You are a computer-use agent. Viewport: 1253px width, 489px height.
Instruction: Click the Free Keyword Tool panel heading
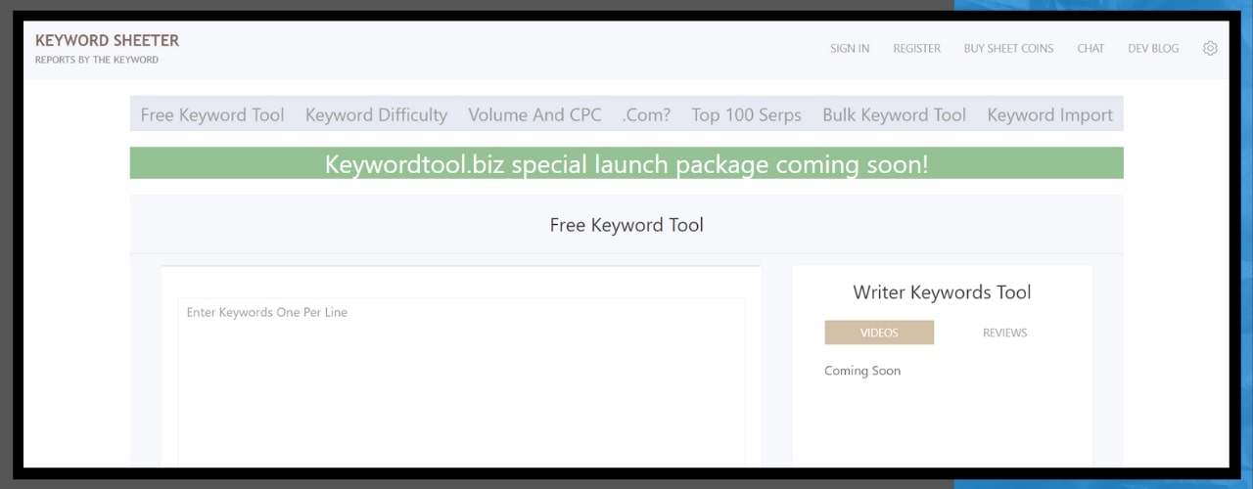pos(626,225)
